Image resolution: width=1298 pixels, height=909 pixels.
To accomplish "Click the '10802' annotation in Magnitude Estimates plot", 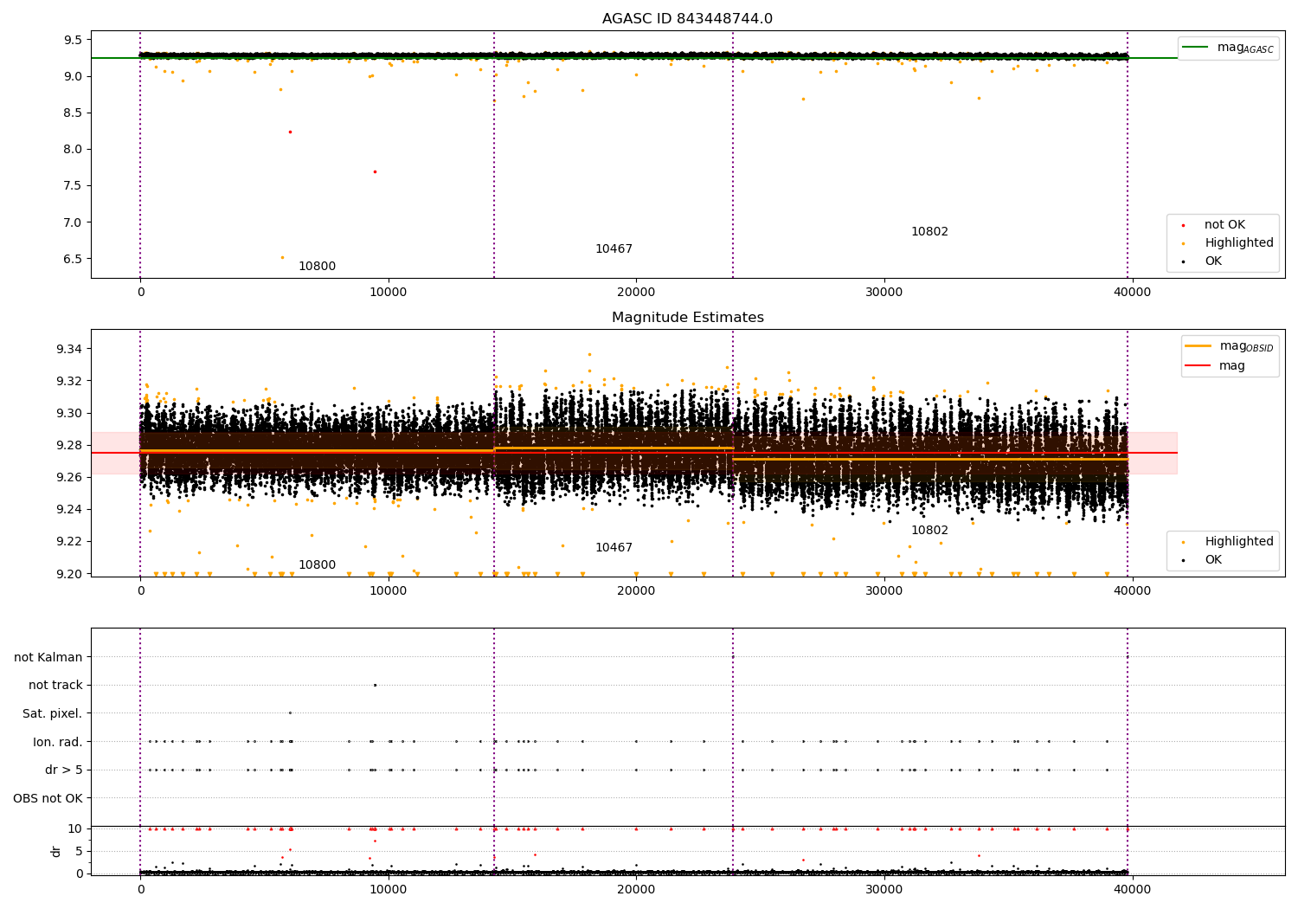I will 929,531.
